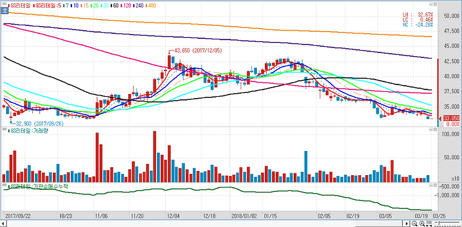The height and width of the screenshot is (227, 462).
Task: Select the 15-day moving average legend entry
Action: (85, 6)
